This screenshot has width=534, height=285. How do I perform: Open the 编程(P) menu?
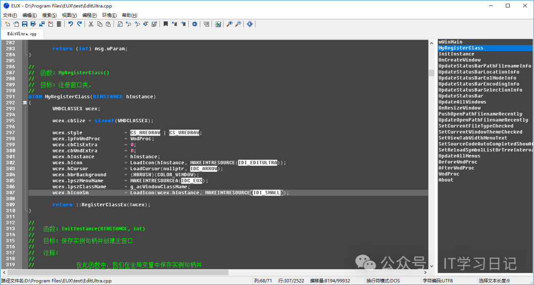pyautogui.click(x=89, y=15)
